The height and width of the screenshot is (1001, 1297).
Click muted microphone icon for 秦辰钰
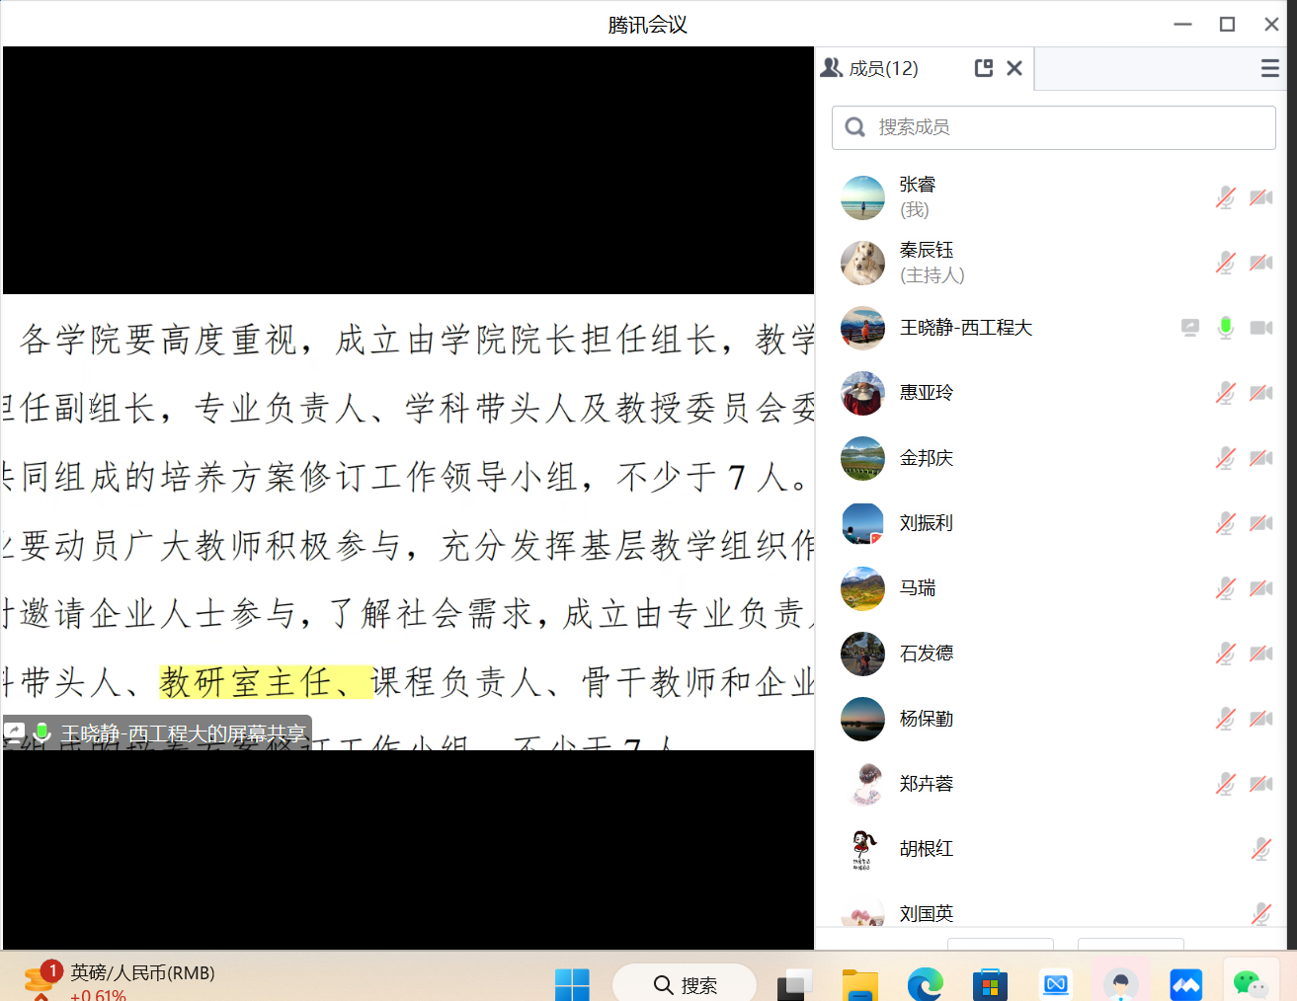(1225, 263)
